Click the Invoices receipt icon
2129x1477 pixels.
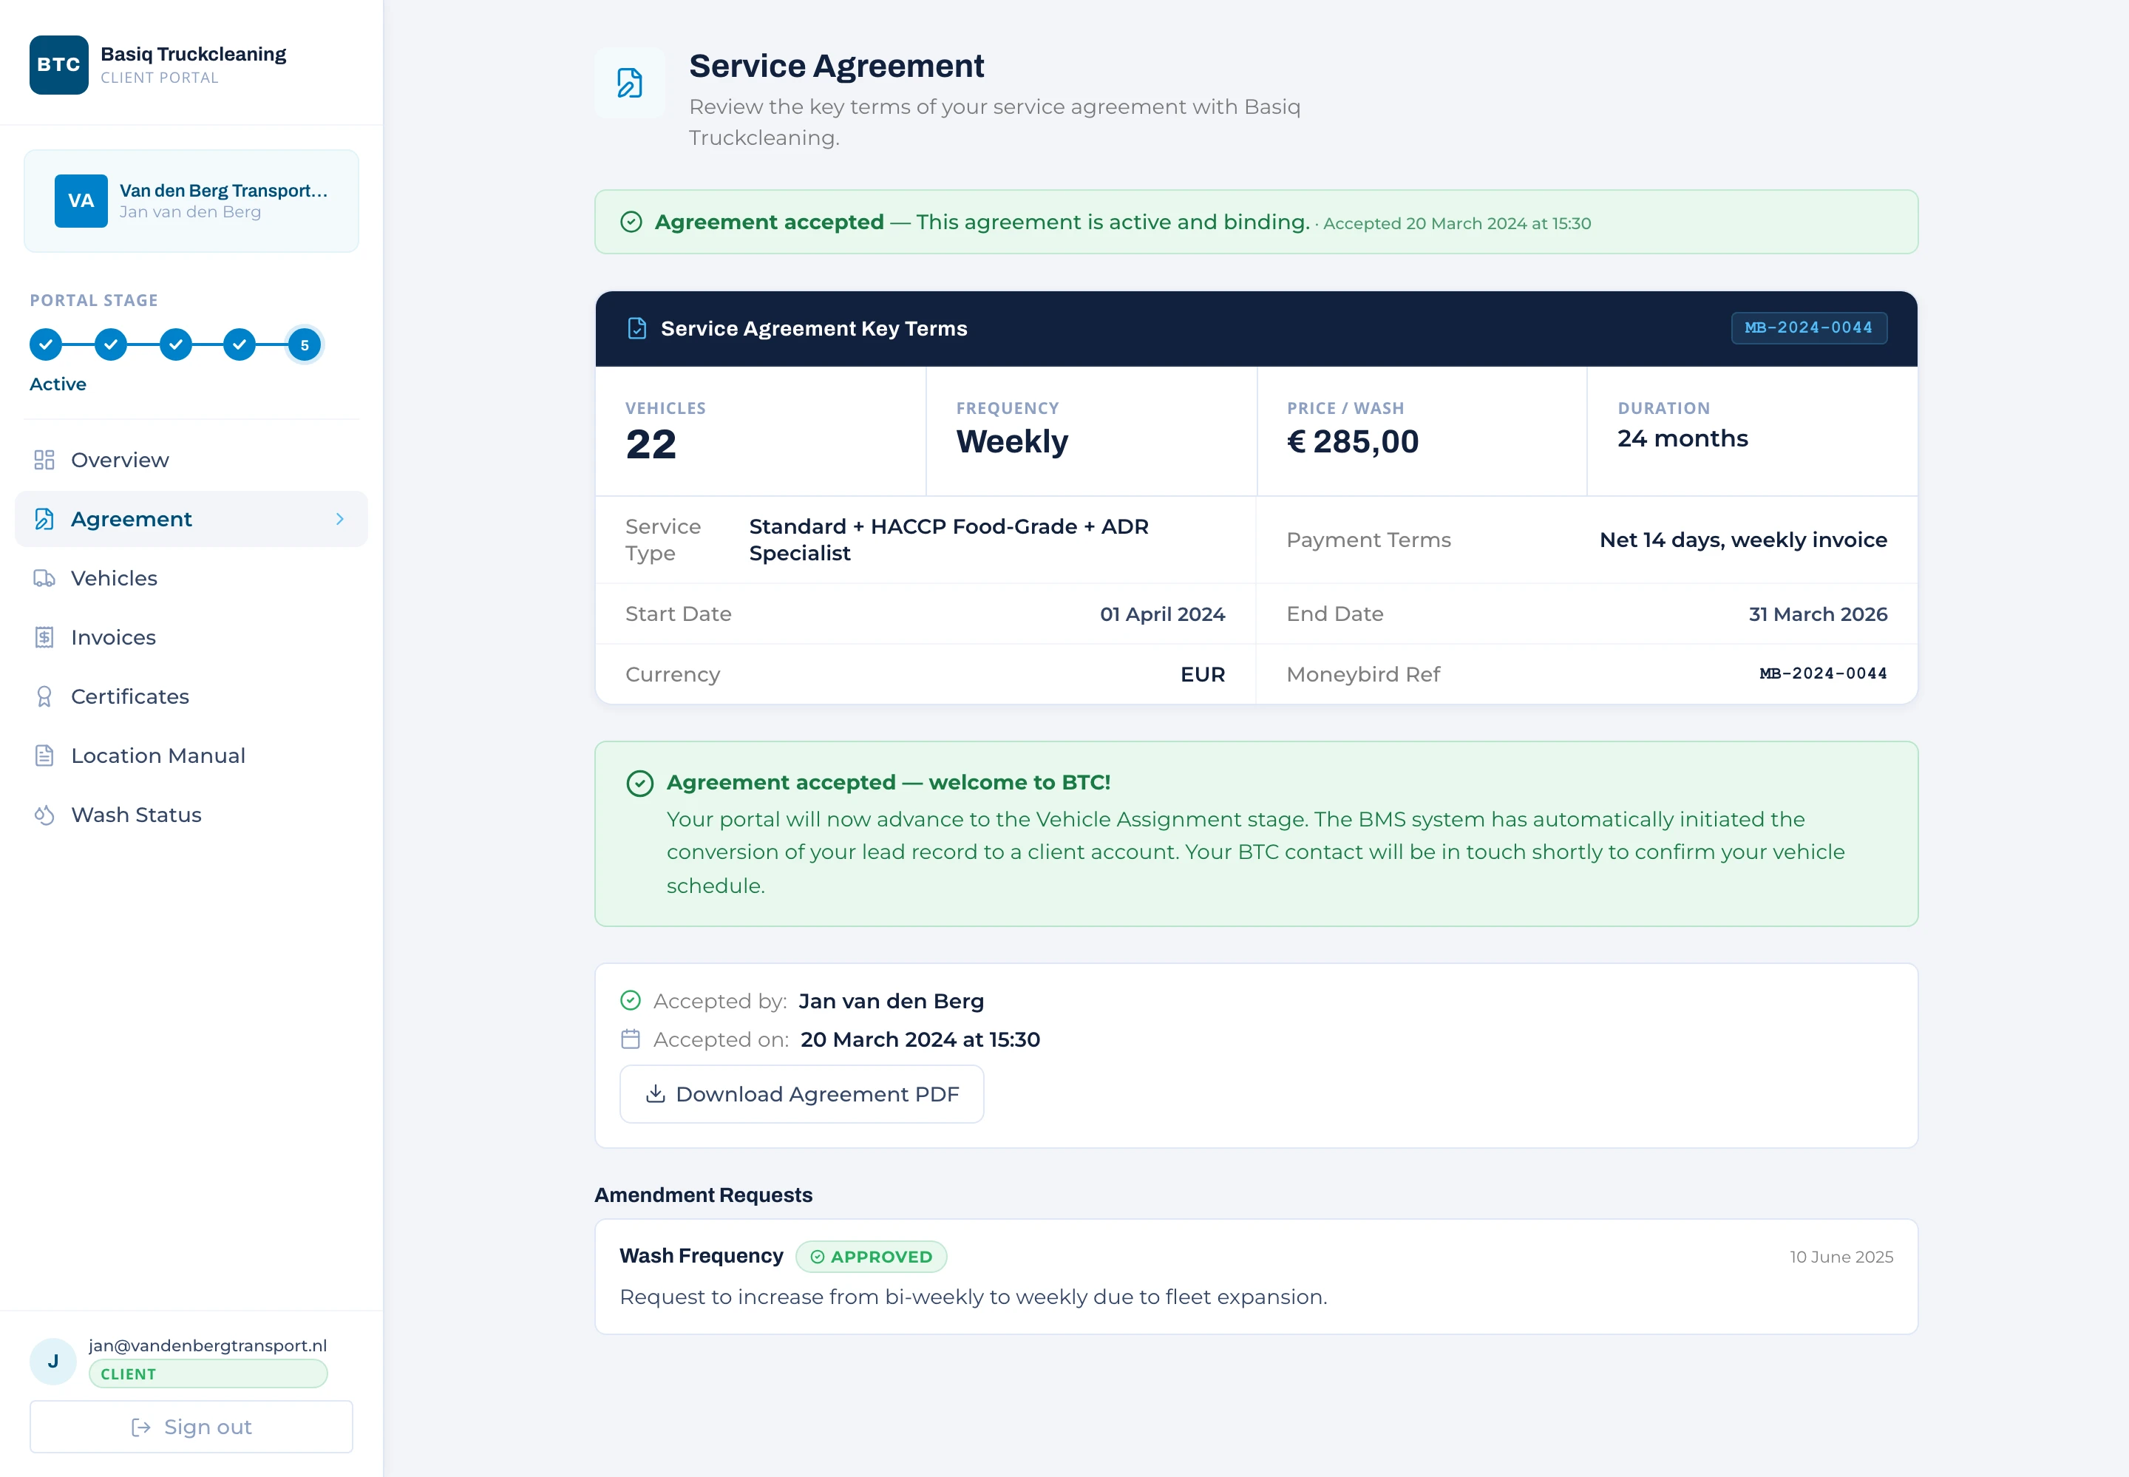(44, 638)
